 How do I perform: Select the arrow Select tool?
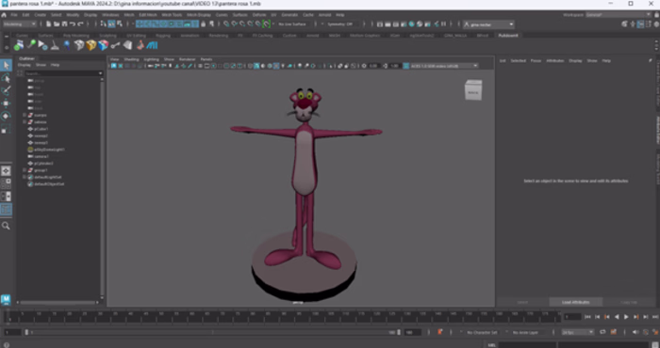pos(6,65)
